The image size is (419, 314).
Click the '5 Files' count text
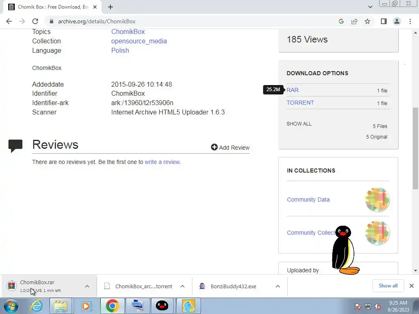tap(380, 126)
